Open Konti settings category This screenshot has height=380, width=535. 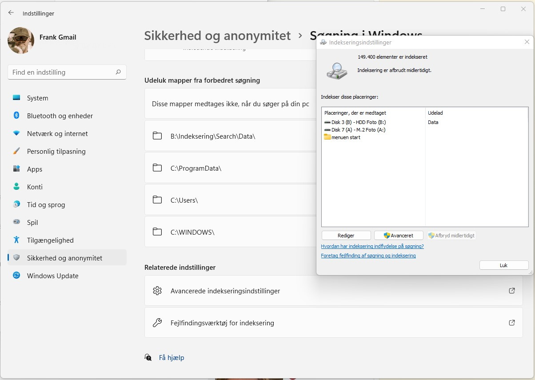67,187
